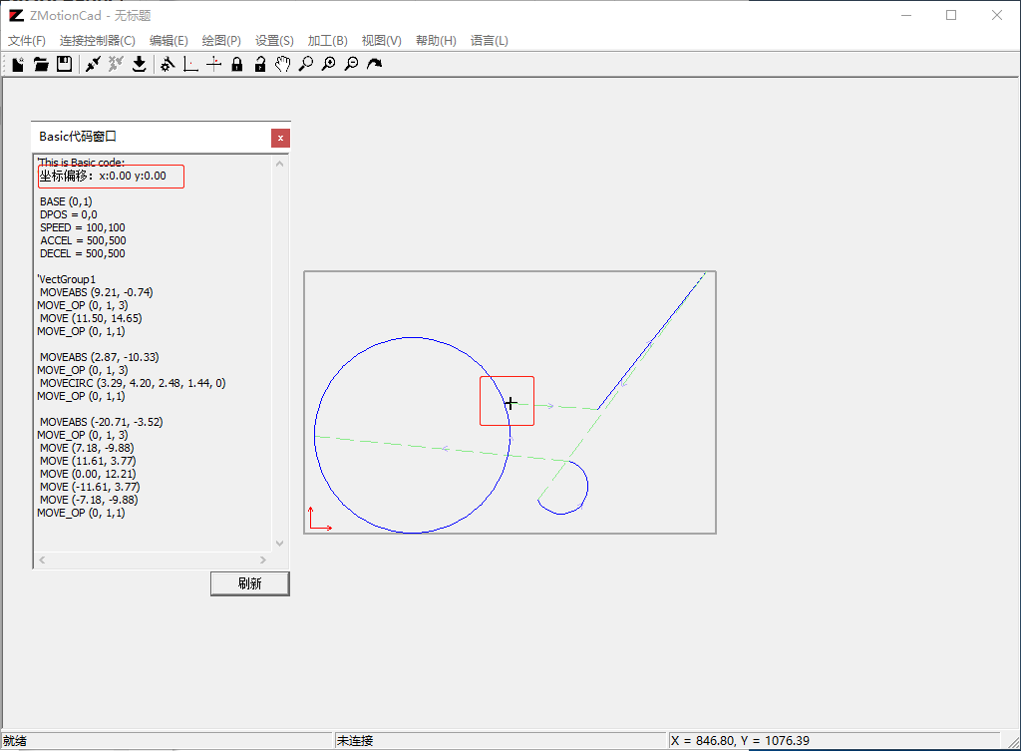Click the code panel scroll up arrow
1021x751 pixels.
pyautogui.click(x=279, y=165)
